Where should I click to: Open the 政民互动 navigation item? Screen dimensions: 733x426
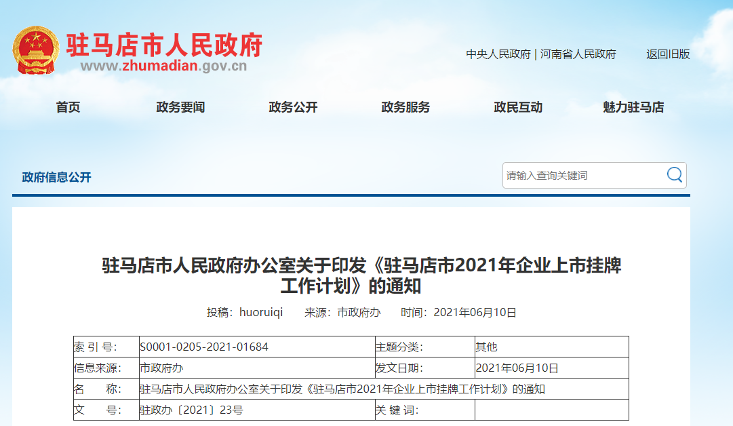pos(518,107)
